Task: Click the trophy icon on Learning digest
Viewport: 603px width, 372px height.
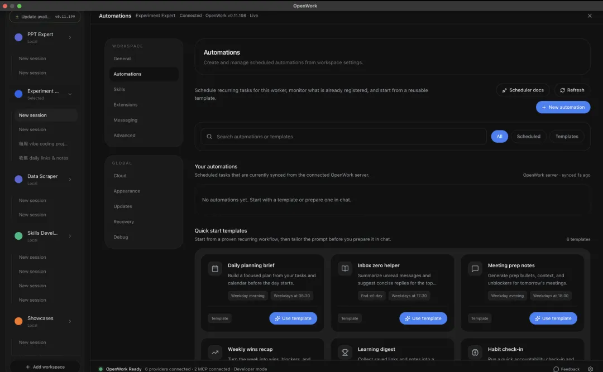Action: pos(345,352)
